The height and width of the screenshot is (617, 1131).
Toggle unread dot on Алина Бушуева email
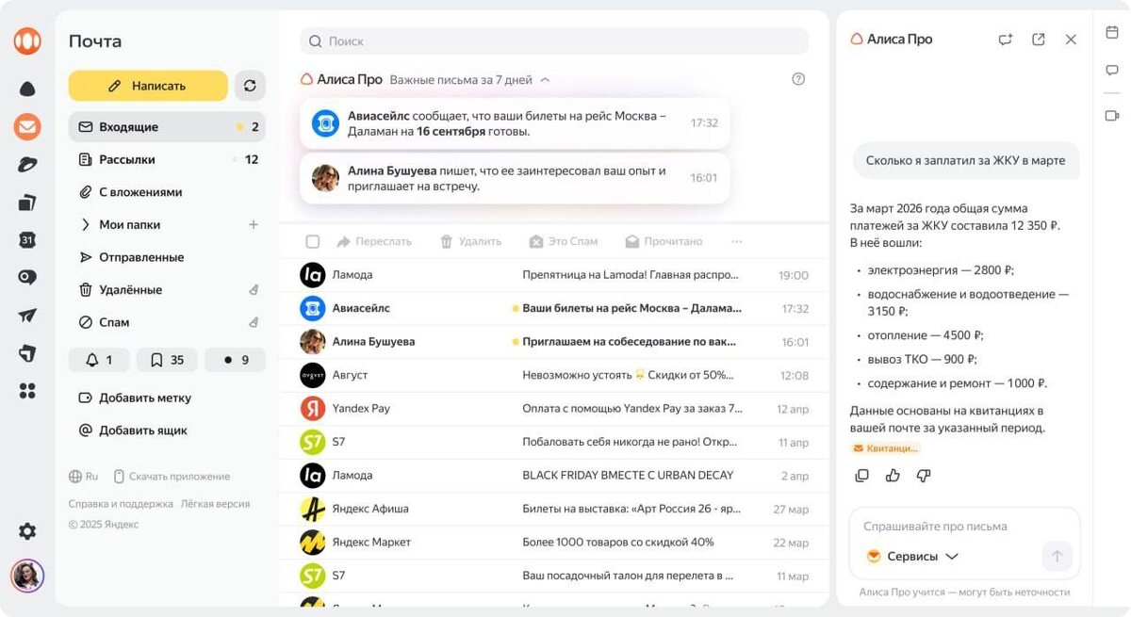coord(516,342)
